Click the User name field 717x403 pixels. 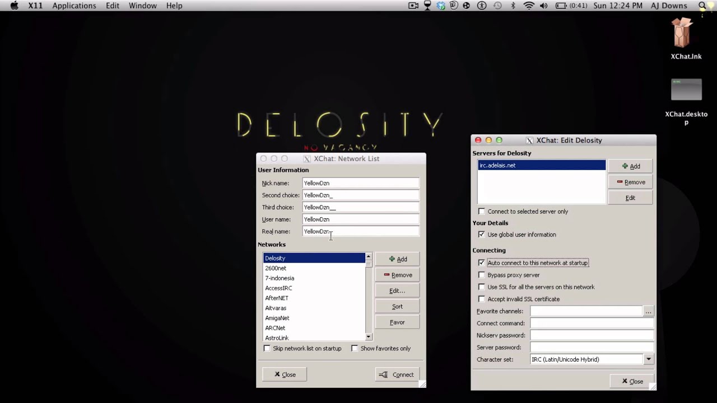point(360,219)
